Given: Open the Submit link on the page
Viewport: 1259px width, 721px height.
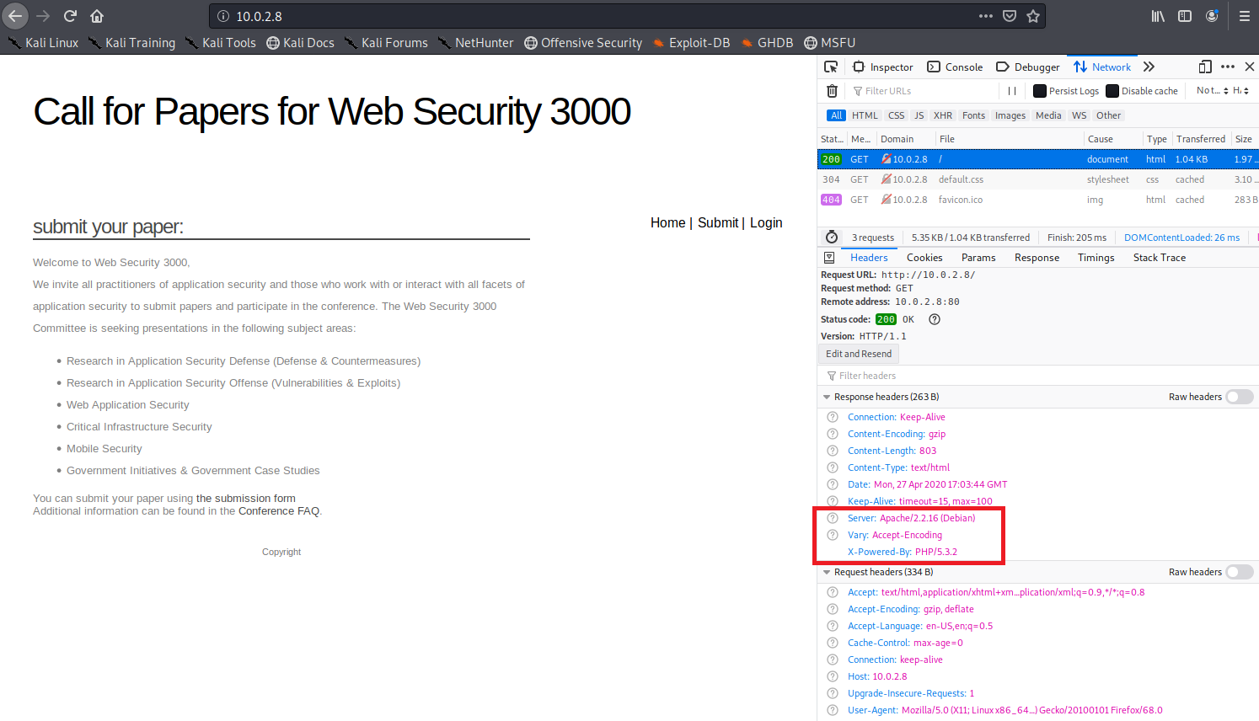Looking at the screenshot, I should click(x=718, y=222).
